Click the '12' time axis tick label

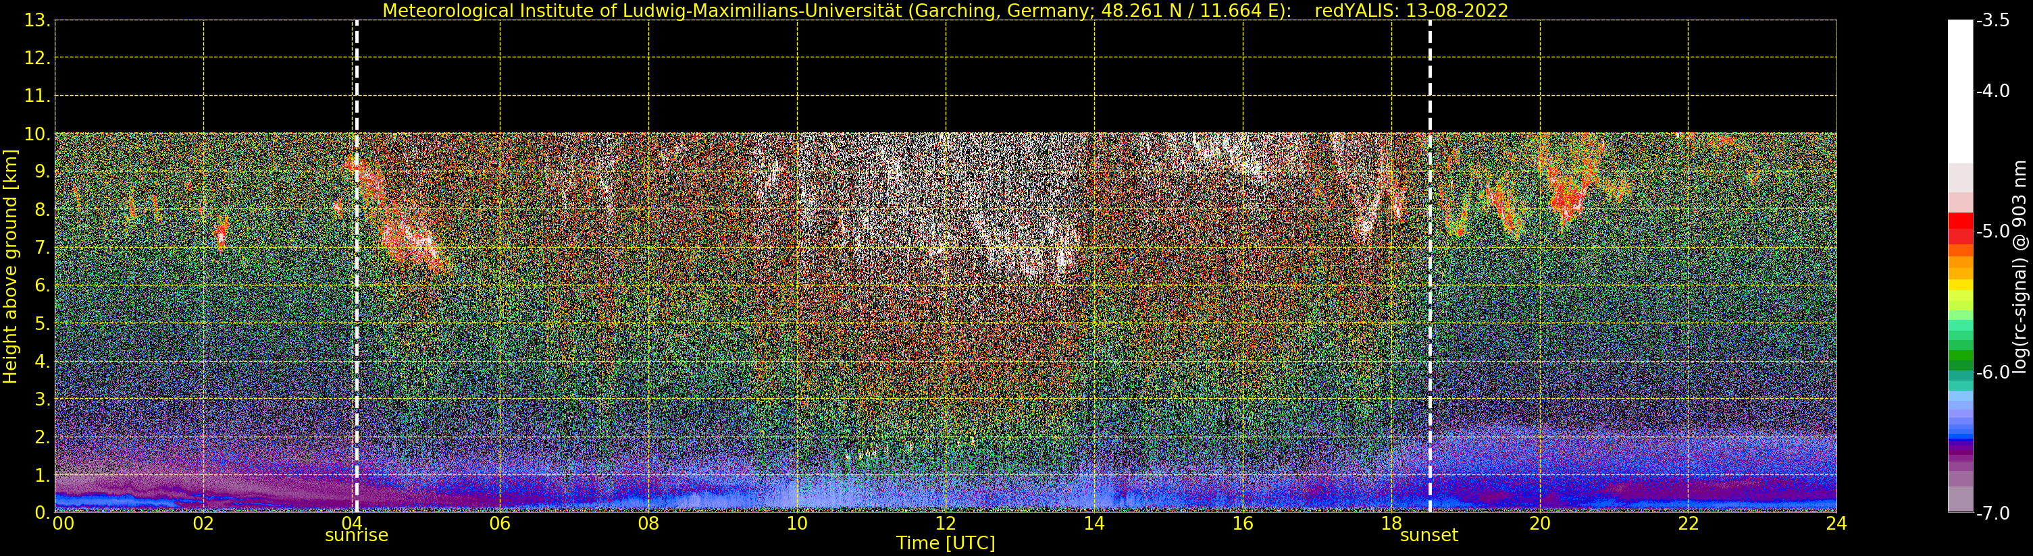946,524
